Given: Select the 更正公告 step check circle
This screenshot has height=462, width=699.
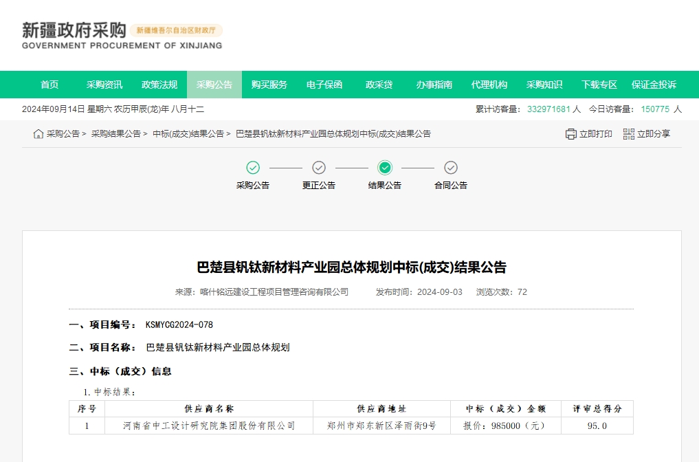Looking at the screenshot, I should click(319, 168).
